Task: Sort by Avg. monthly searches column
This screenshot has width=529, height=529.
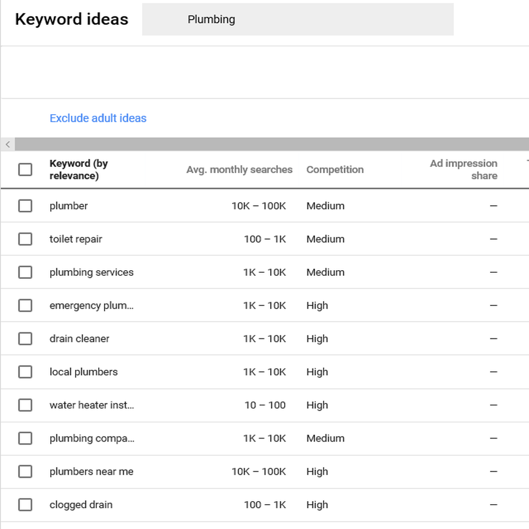Action: [239, 169]
